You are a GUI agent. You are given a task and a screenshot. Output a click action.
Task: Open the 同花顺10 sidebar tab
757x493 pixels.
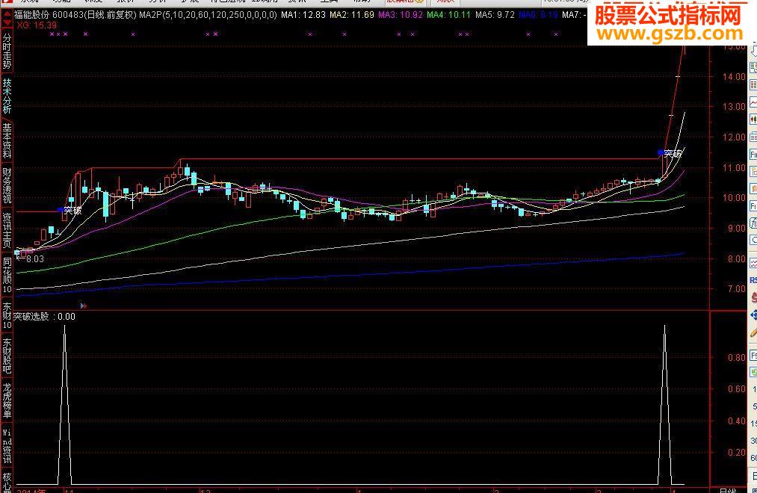click(x=7, y=275)
